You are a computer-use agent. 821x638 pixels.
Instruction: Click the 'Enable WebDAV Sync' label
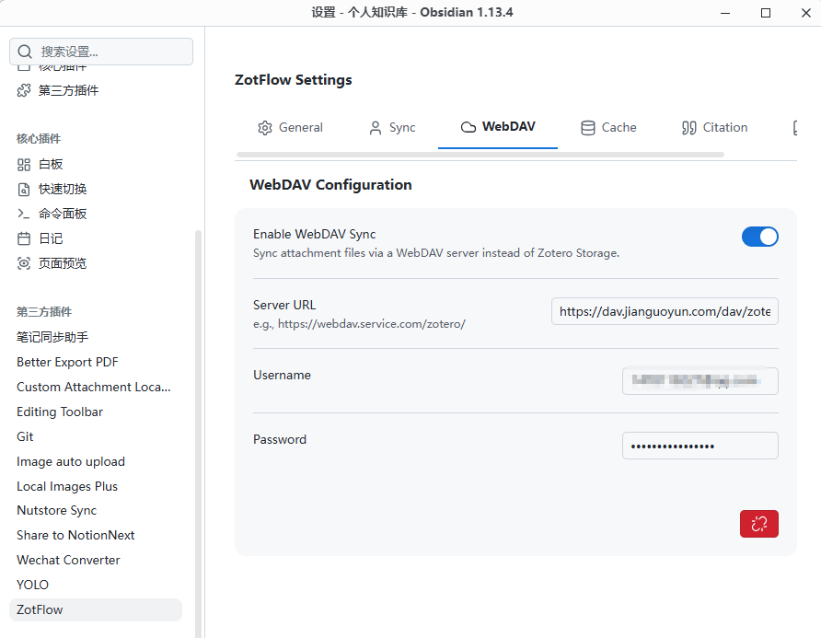[314, 234]
